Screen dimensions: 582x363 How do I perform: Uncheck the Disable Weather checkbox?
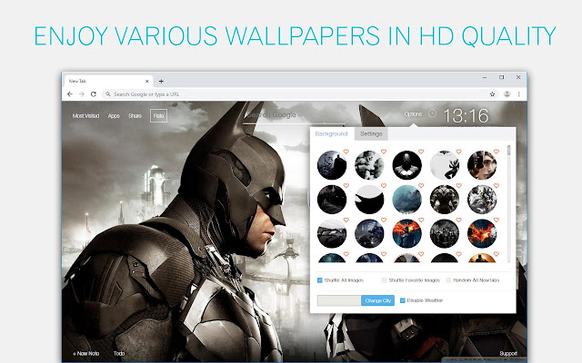(402, 300)
